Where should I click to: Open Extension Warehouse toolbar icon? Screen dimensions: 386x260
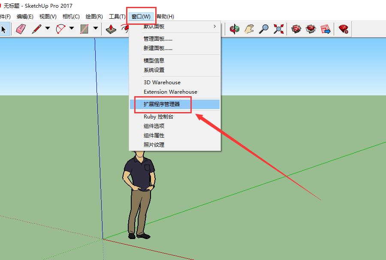311,29
